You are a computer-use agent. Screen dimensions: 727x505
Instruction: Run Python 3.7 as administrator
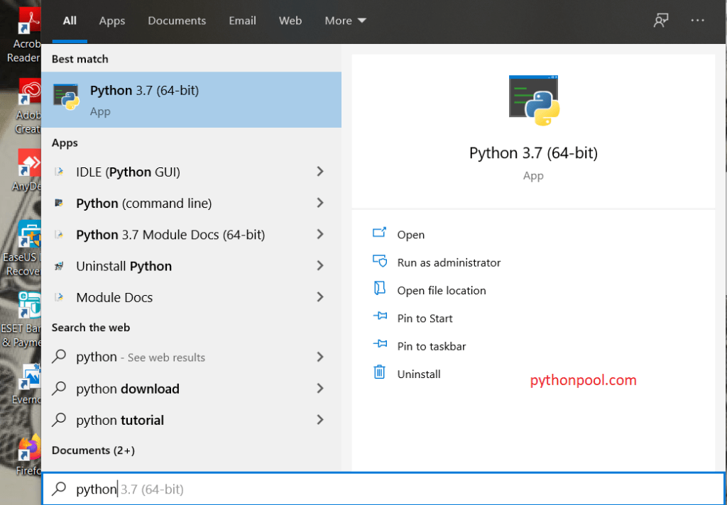(449, 262)
